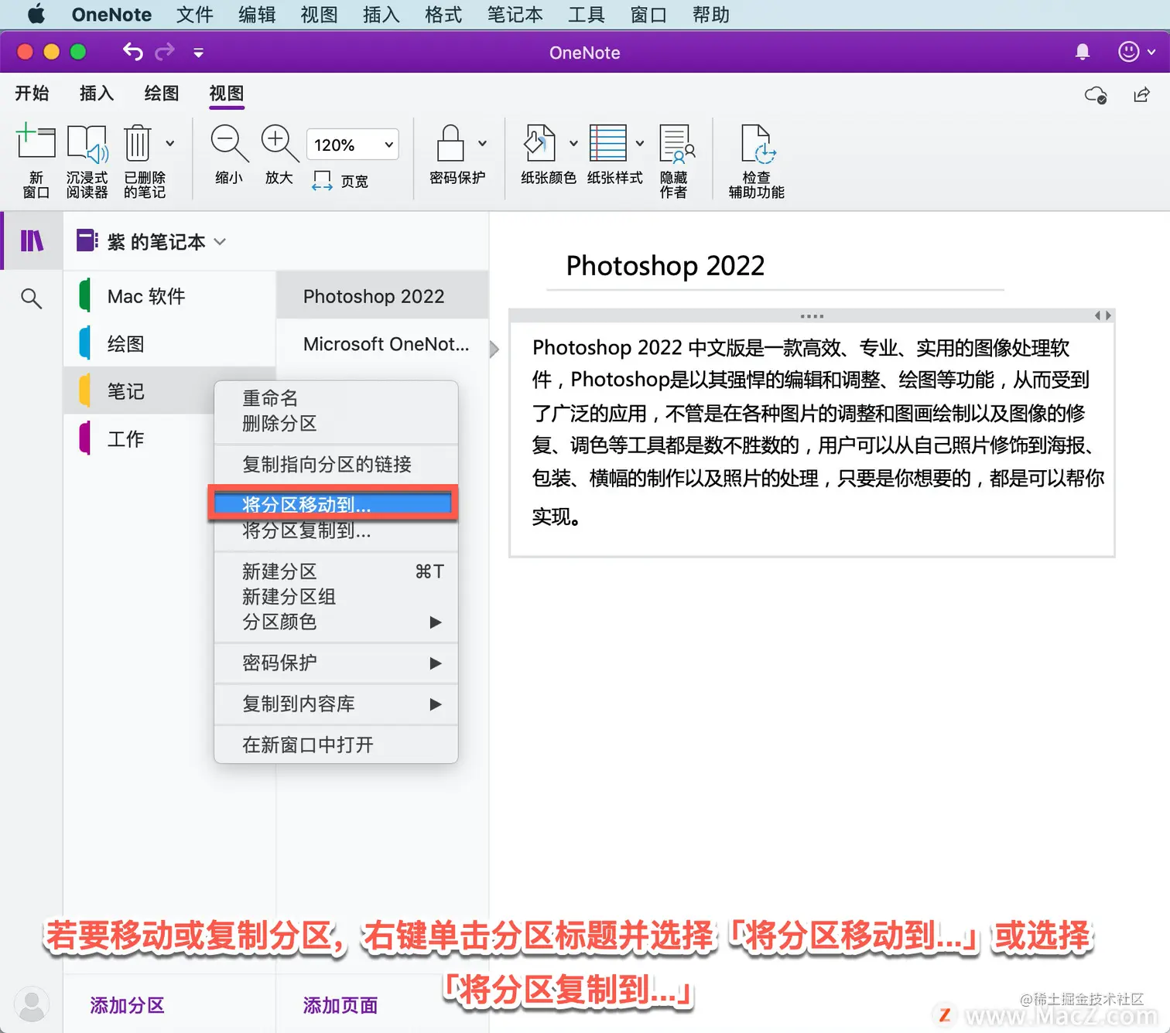Choose 新建分区 in the context menu

[336, 571]
